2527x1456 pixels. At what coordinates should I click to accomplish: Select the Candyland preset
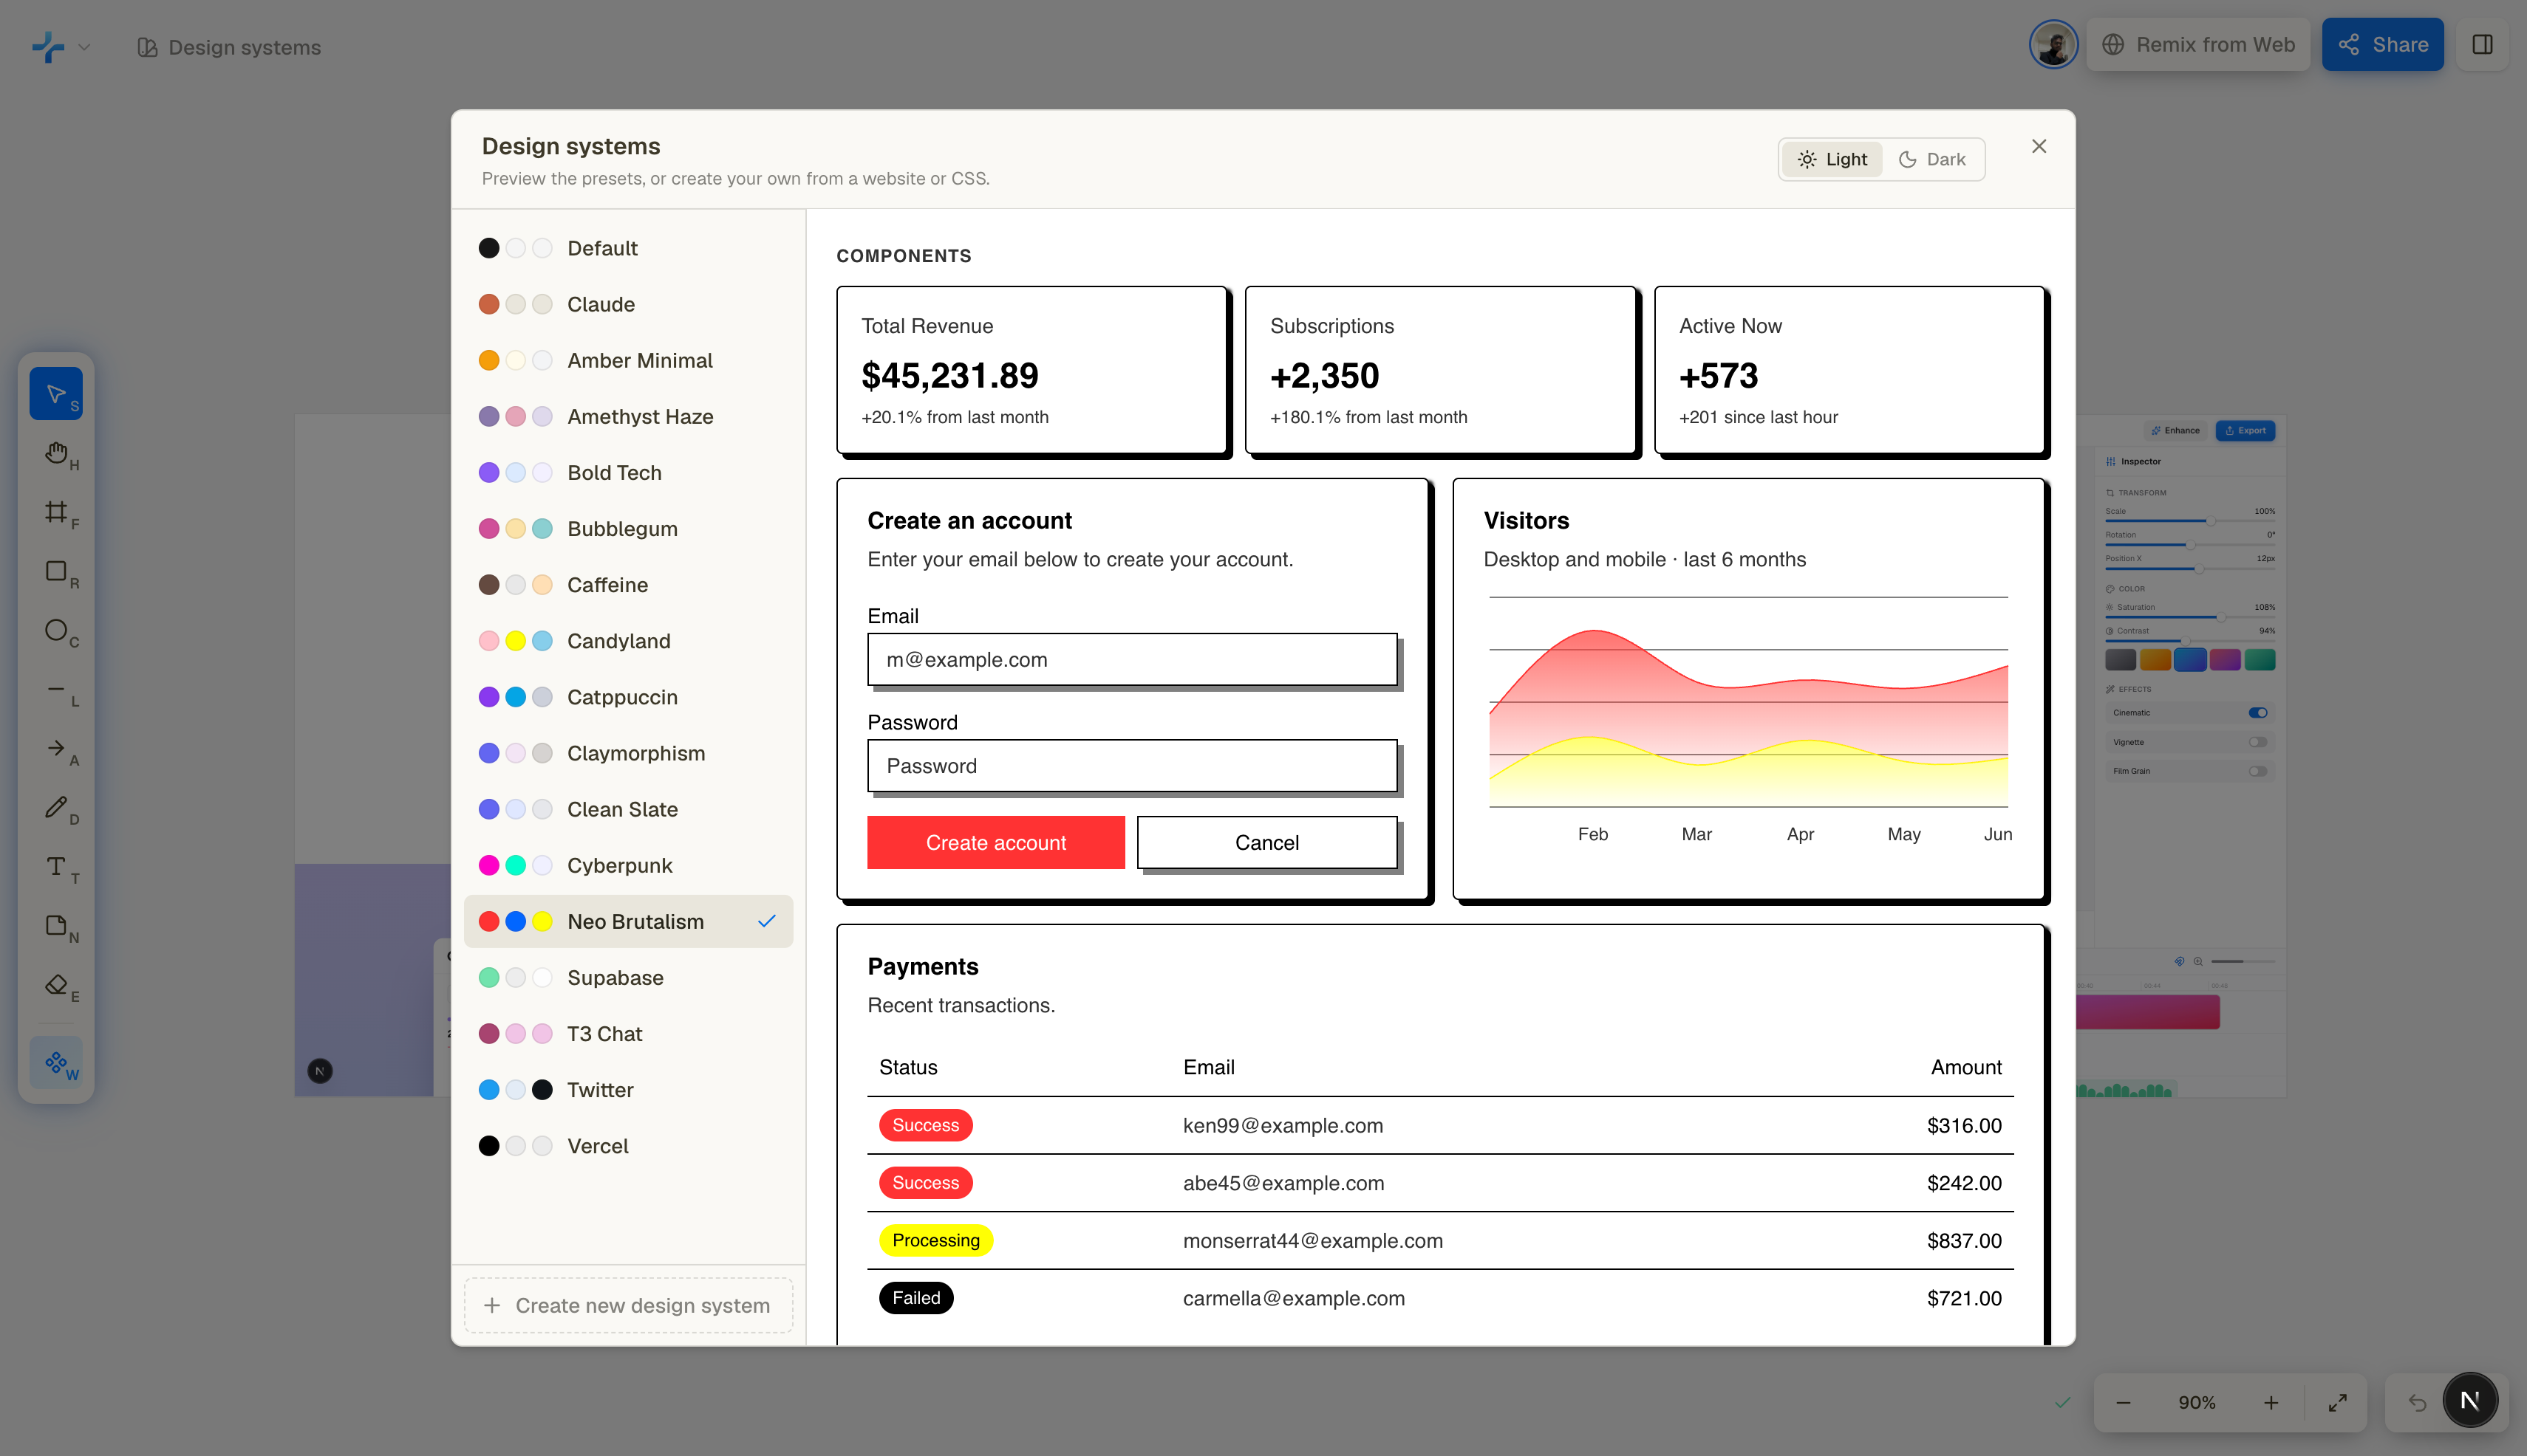[x=629, y=641]
